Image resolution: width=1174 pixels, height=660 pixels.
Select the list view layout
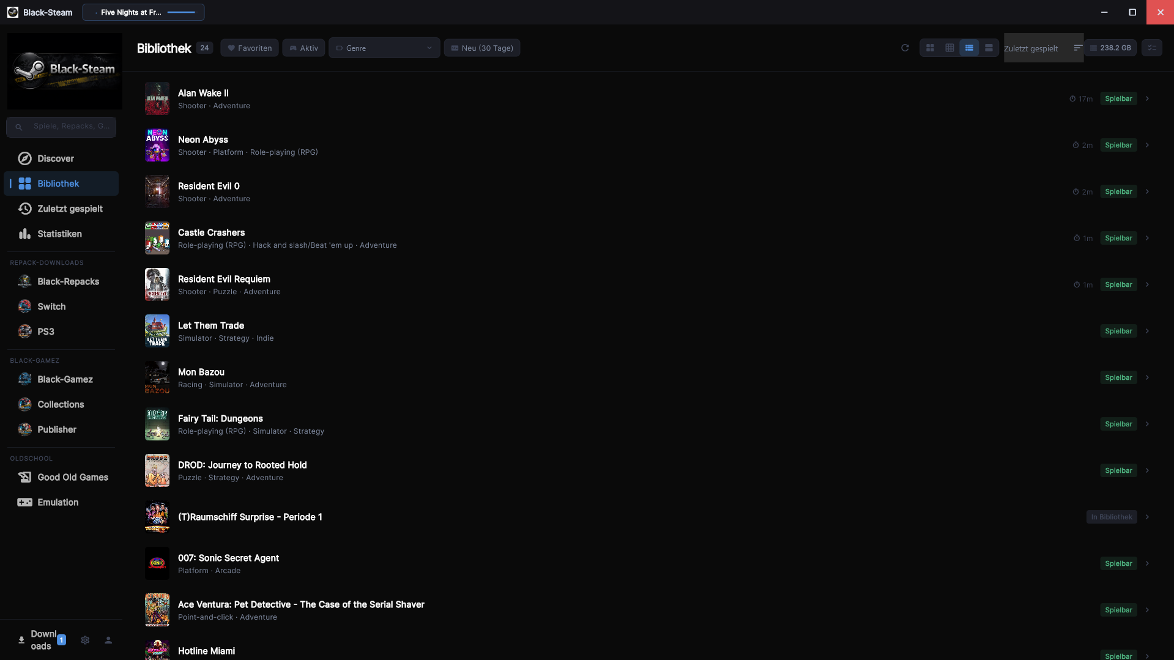click(969, 48)
